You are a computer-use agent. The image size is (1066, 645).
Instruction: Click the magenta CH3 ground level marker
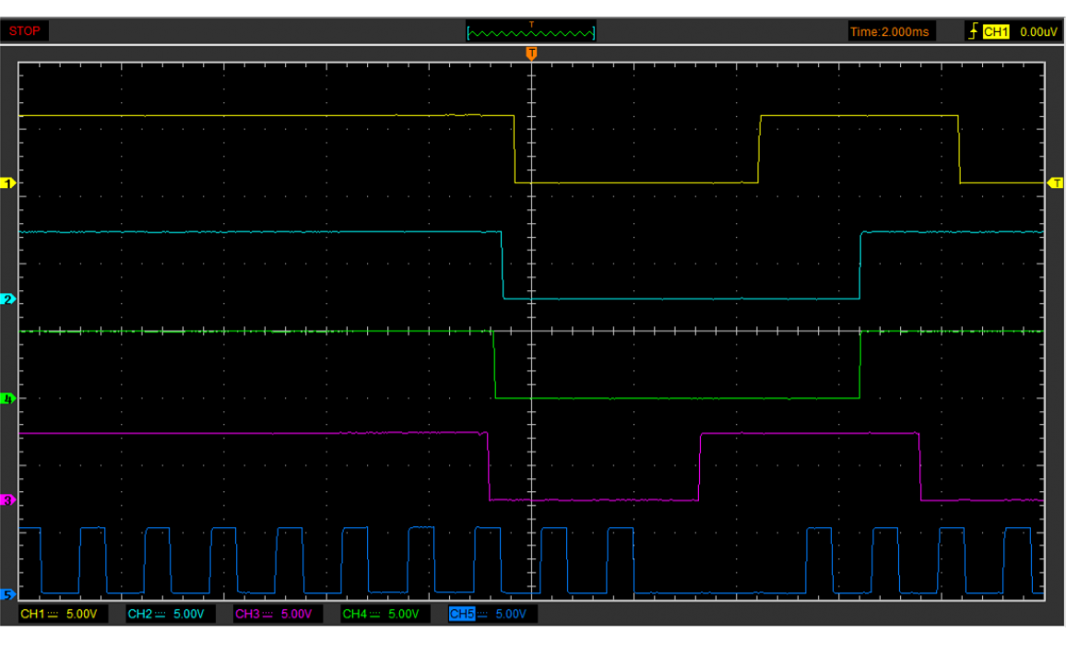[10, 500]
